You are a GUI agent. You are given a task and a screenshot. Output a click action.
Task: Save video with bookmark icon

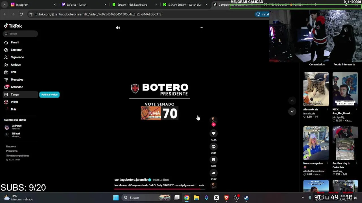[x=214, y=160]
